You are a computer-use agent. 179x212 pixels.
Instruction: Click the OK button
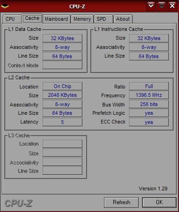pyautogui.click(x=159, y=202)
